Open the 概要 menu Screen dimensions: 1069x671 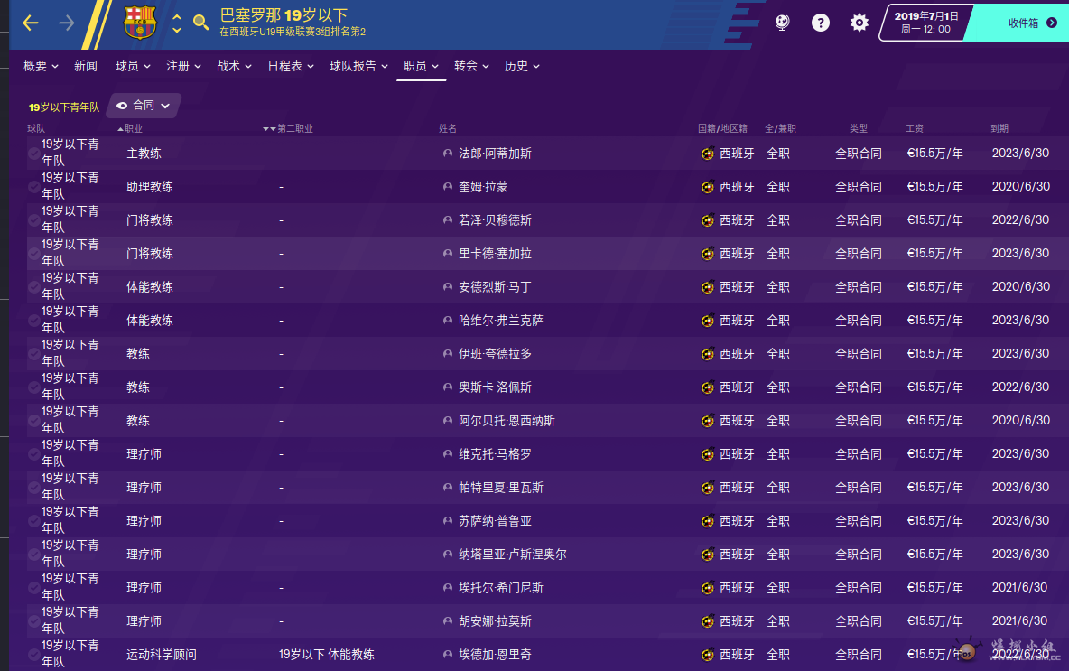tap(41, 66)
